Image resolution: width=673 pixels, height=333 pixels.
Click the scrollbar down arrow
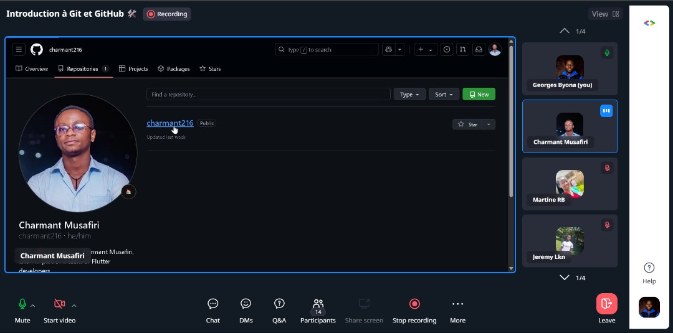(x=511, y=269)
